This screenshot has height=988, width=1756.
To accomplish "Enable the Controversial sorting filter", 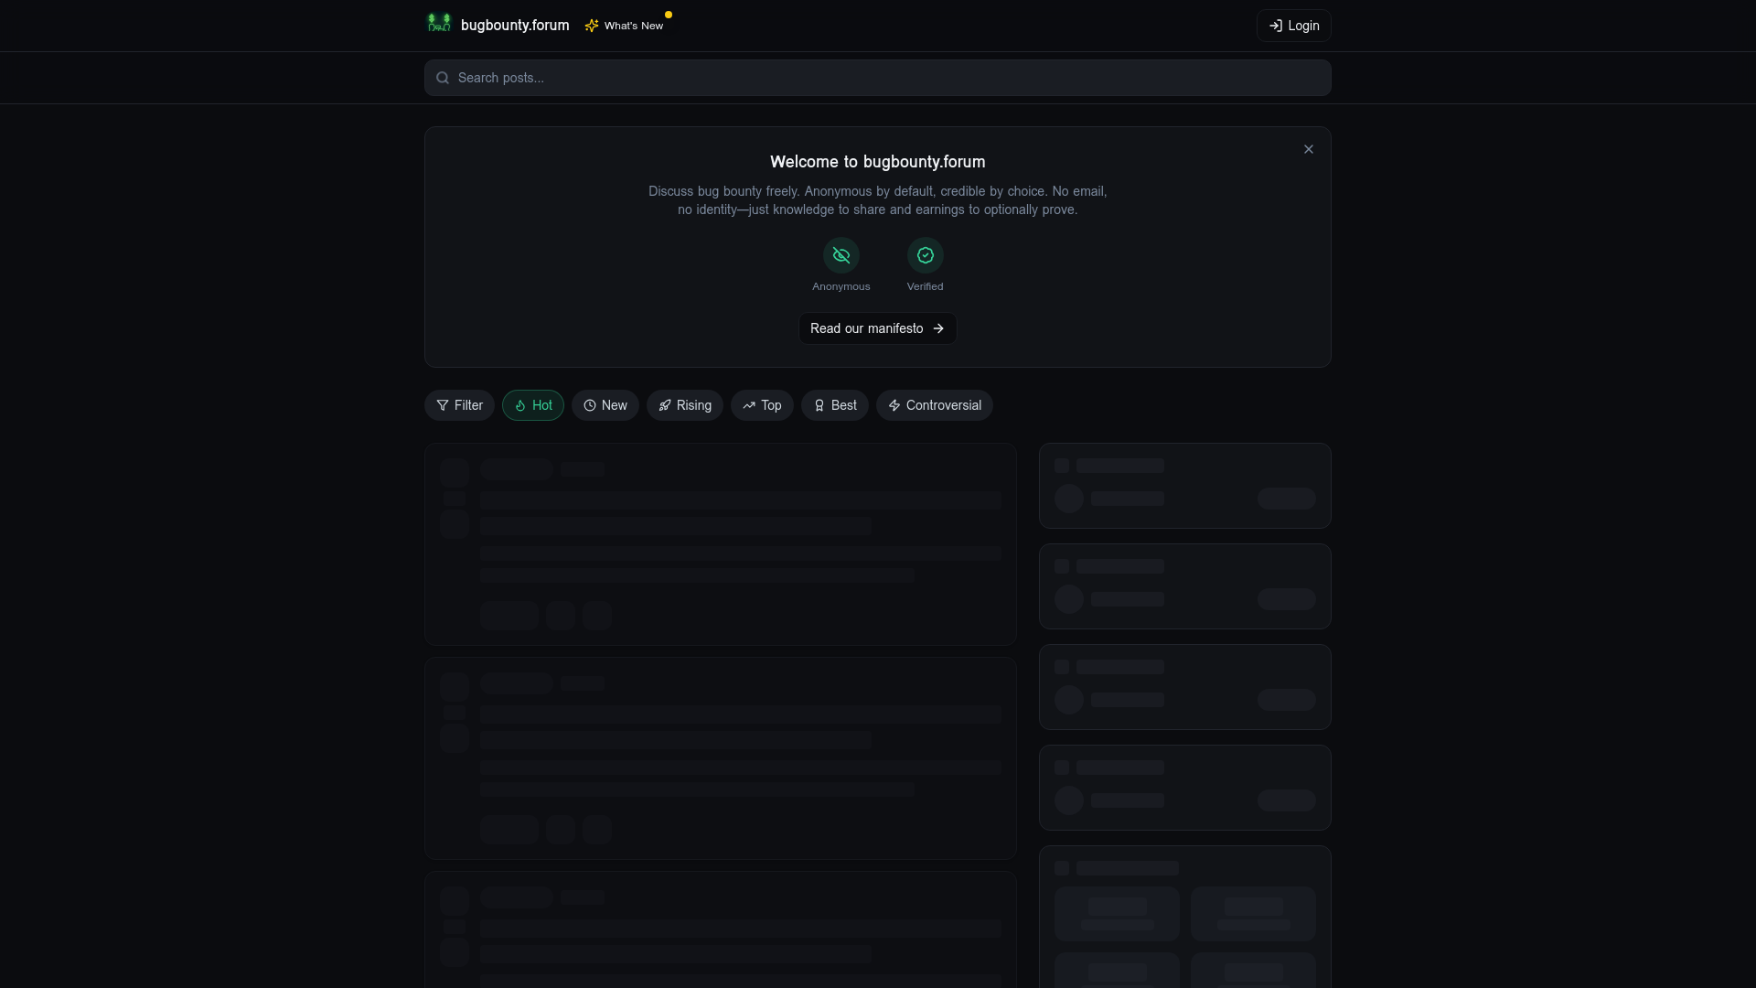I will pos(934,405).
